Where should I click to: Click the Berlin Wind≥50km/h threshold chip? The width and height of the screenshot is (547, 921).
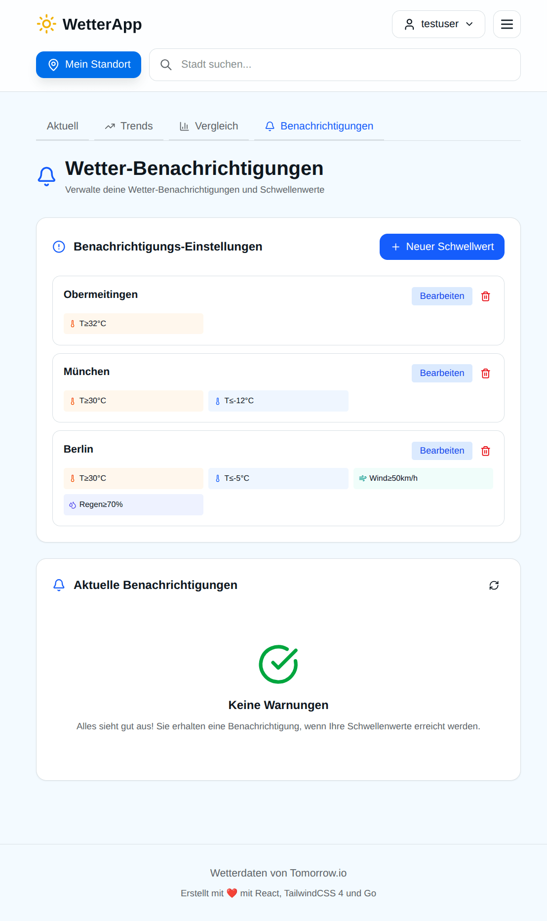423,478
